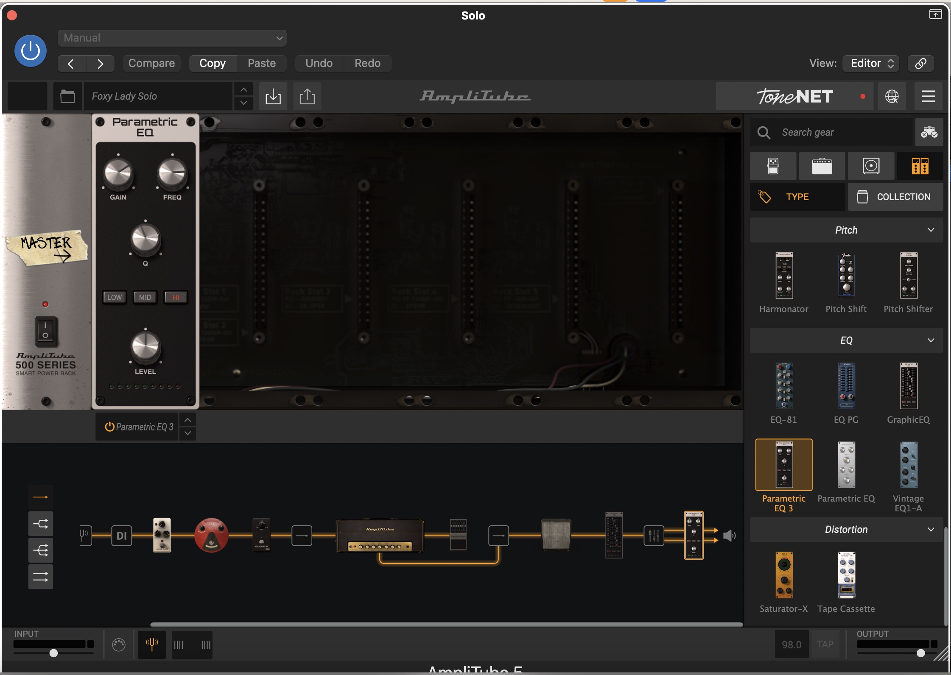Viewport: 951px width, 675px height.
Task: Click the Parametric EQ LEVEL knob
Action: [145, 348]
